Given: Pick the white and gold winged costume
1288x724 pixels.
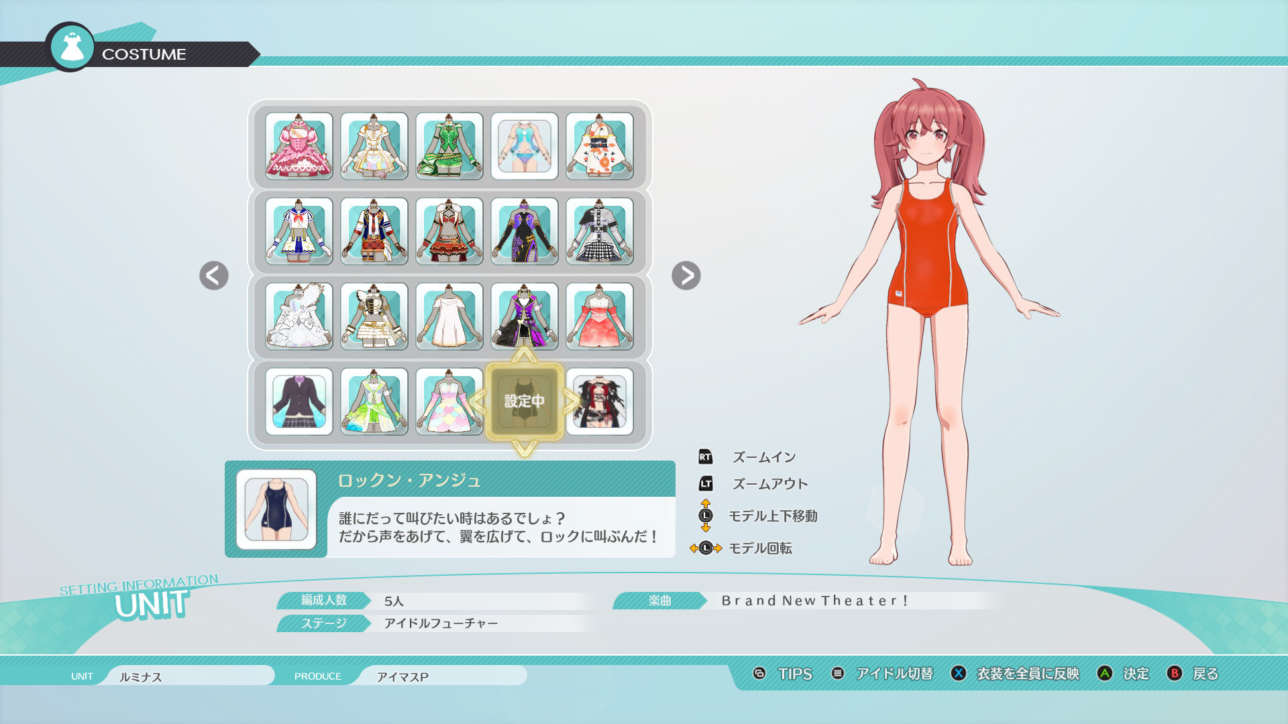Looking at the screenshot, I should point(374,316).
